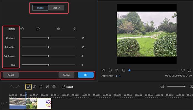Viewport: 193px width, 110px height.
Task: Click the 00:00:22 ruler mark
Action: (76, 95)
